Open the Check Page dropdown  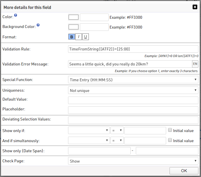click(x=133, y=161)
